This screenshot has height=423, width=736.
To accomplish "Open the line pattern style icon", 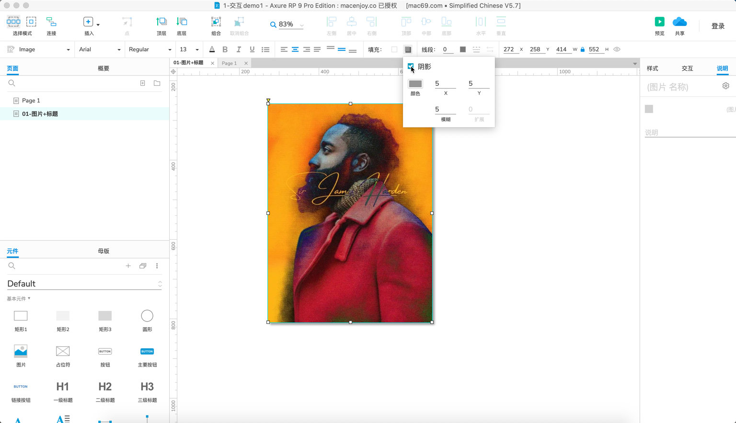I will 476,49.
